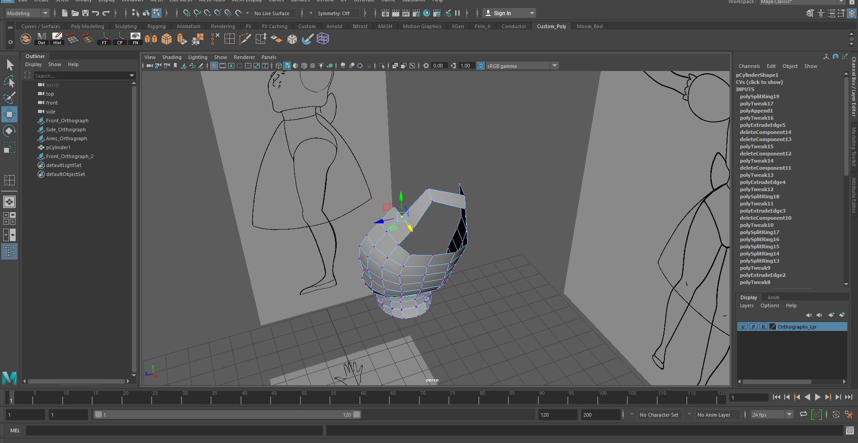
Task: Click the CP center pivot shelf icon
Action: [120, 39]
